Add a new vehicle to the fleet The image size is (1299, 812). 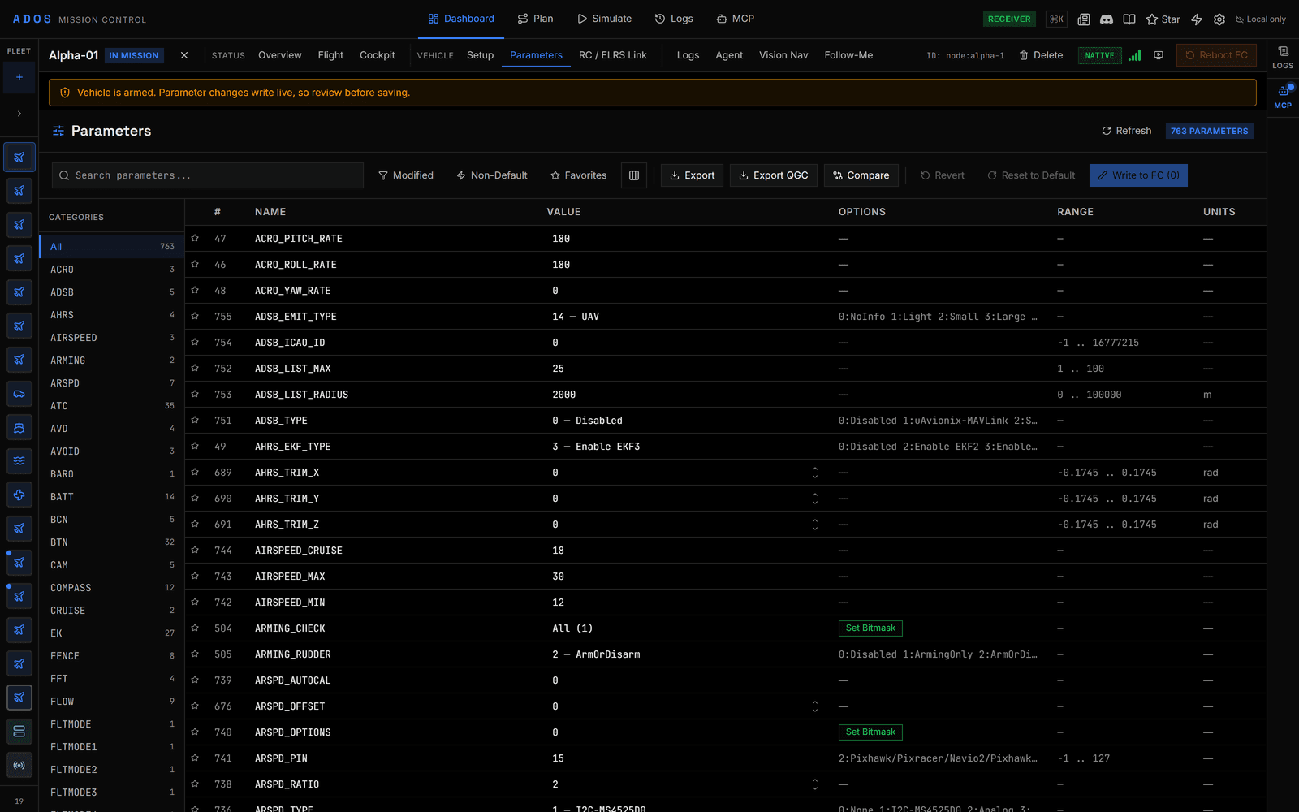19,77
